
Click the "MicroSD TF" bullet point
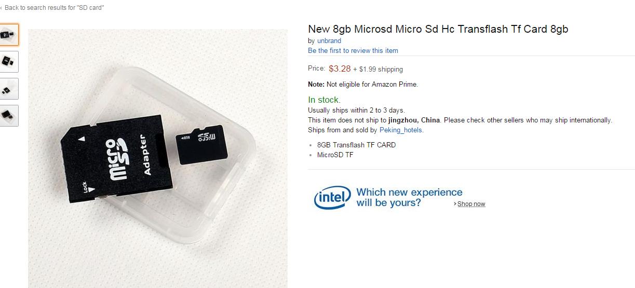point(335,155)
